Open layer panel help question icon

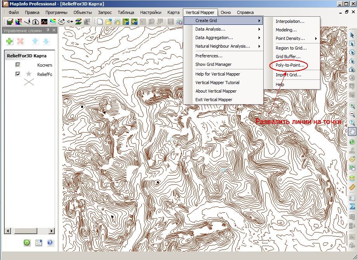50,243
